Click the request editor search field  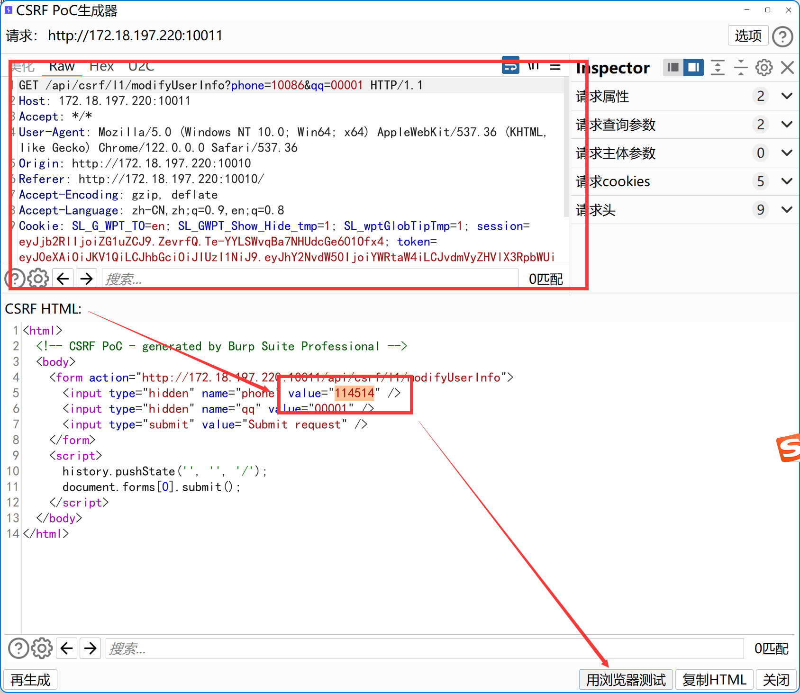click(310, 279)
